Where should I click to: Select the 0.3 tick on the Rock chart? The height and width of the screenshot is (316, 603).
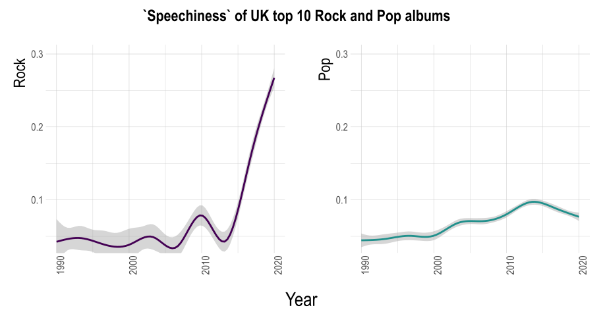click(38, 54)
